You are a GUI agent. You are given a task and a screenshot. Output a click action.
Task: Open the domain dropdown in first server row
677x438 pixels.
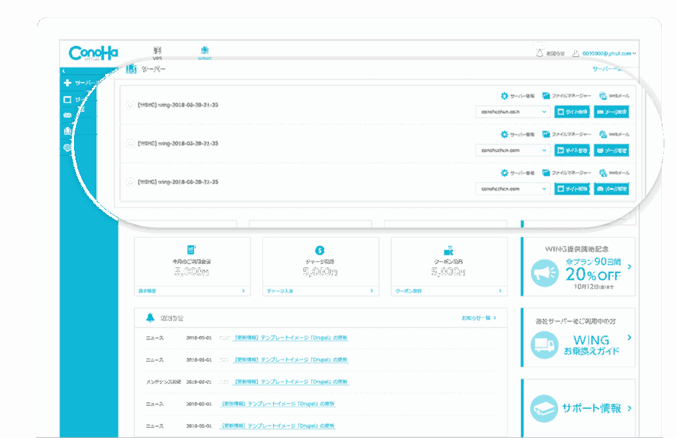tap(513, 112)
